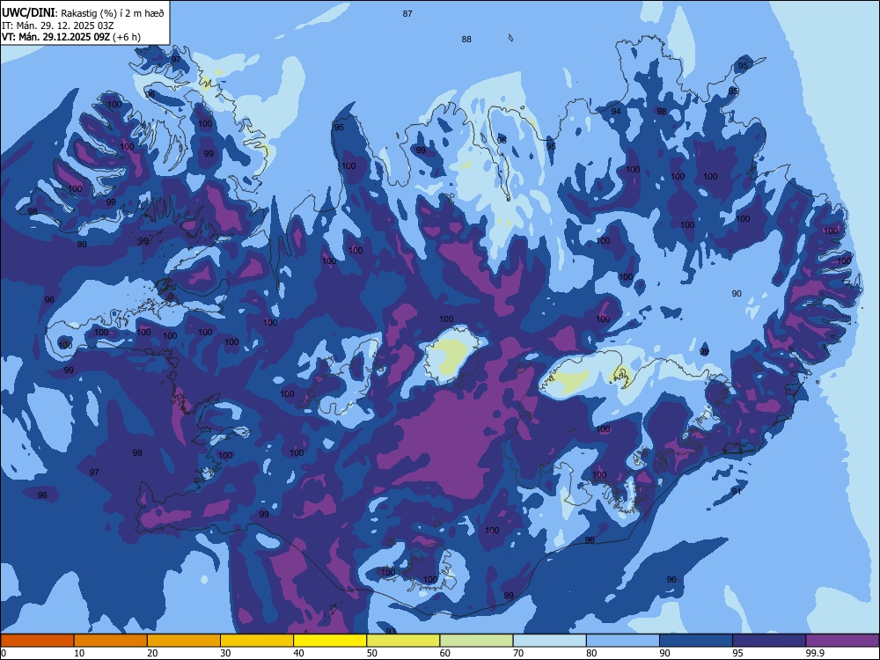Viewport: 880px width, 660px height.
Task: Click the pale yellow 50–60 legend swatch
Action: [x=403, y=641]
